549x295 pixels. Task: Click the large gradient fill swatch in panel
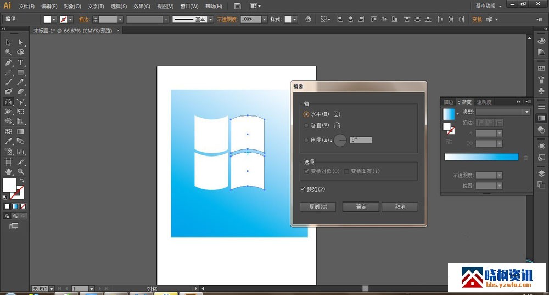click(449, 114)
